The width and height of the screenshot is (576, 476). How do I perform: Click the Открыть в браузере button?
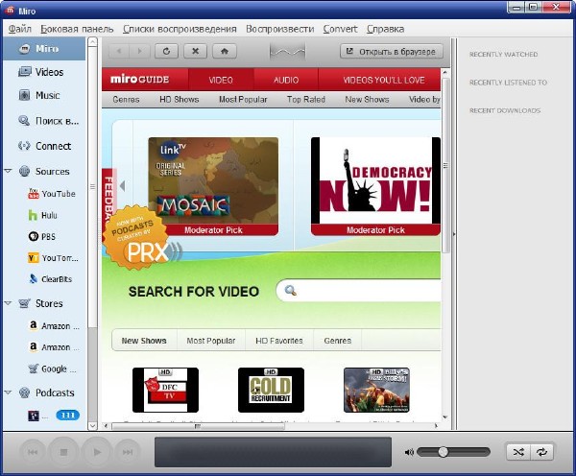(x=391, y=51)
